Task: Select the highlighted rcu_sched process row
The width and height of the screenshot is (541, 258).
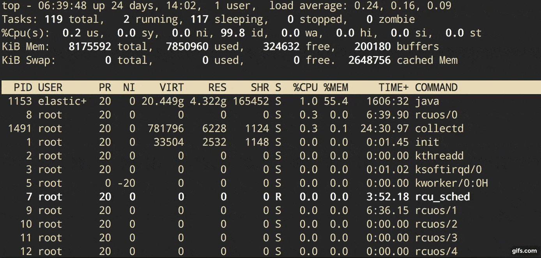Action: click(234, 197)
